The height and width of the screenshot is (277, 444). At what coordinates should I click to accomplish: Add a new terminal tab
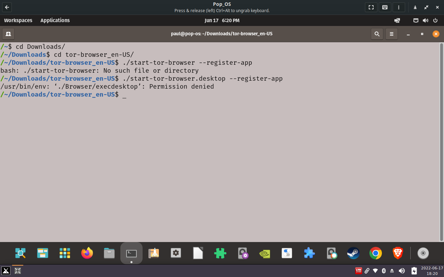(8, 34)
